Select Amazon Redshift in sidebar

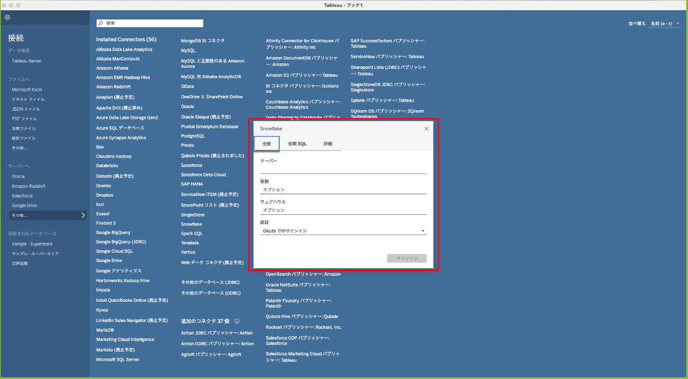click(x=29, y=186)
